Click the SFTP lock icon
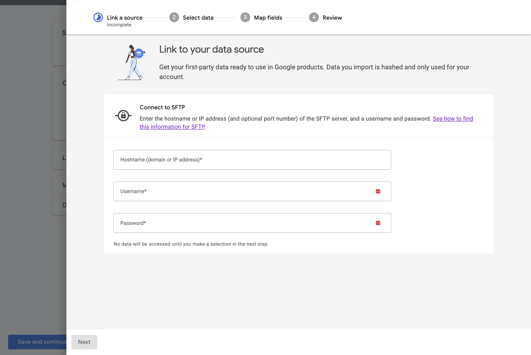The height and width of the screenshot is (355, 531). point(123,116)
